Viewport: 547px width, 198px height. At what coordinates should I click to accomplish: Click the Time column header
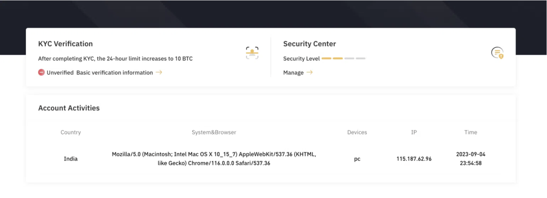click(470, 132)
